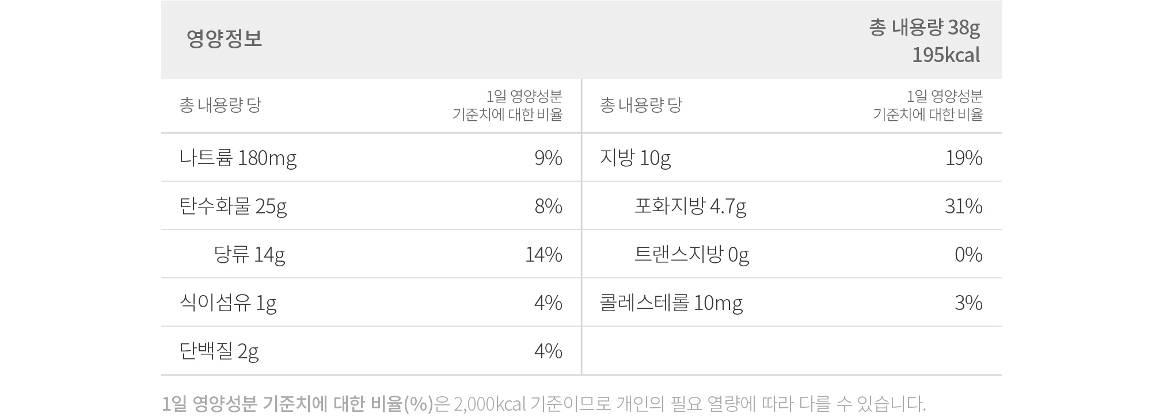Click the 영양정보 header title

pos(224,39)
